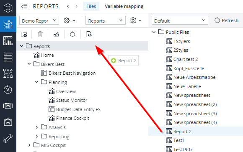Select the New spreadsheet file

[192, 95]
